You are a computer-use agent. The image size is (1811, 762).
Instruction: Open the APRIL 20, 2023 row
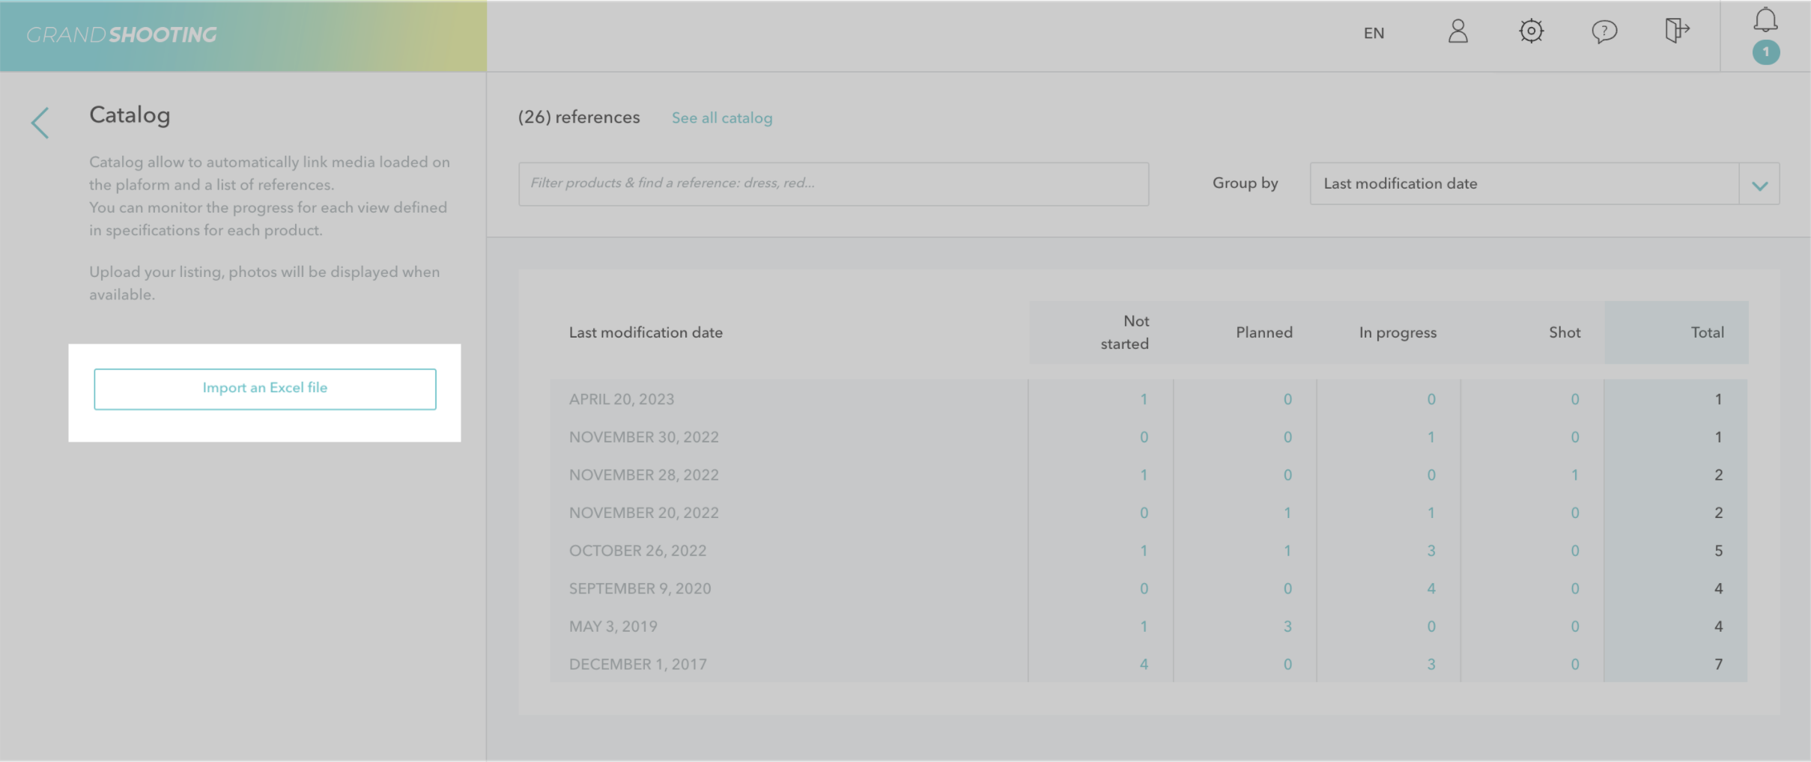pyautogui.click(x=1149, y=399)
